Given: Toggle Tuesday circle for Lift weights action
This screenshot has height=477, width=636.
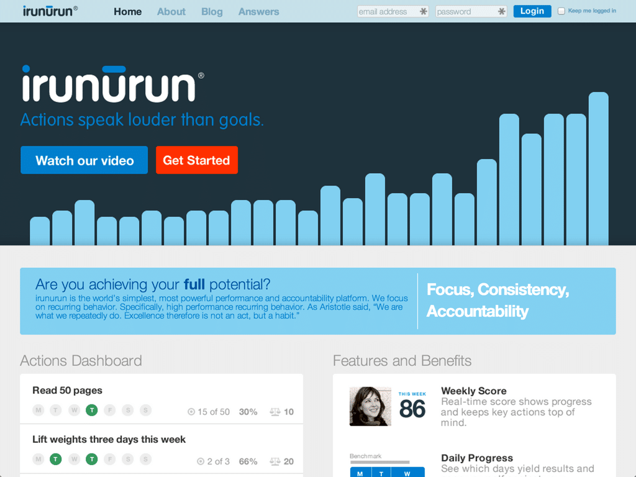Looking at the screenshot, I should 56,460.
